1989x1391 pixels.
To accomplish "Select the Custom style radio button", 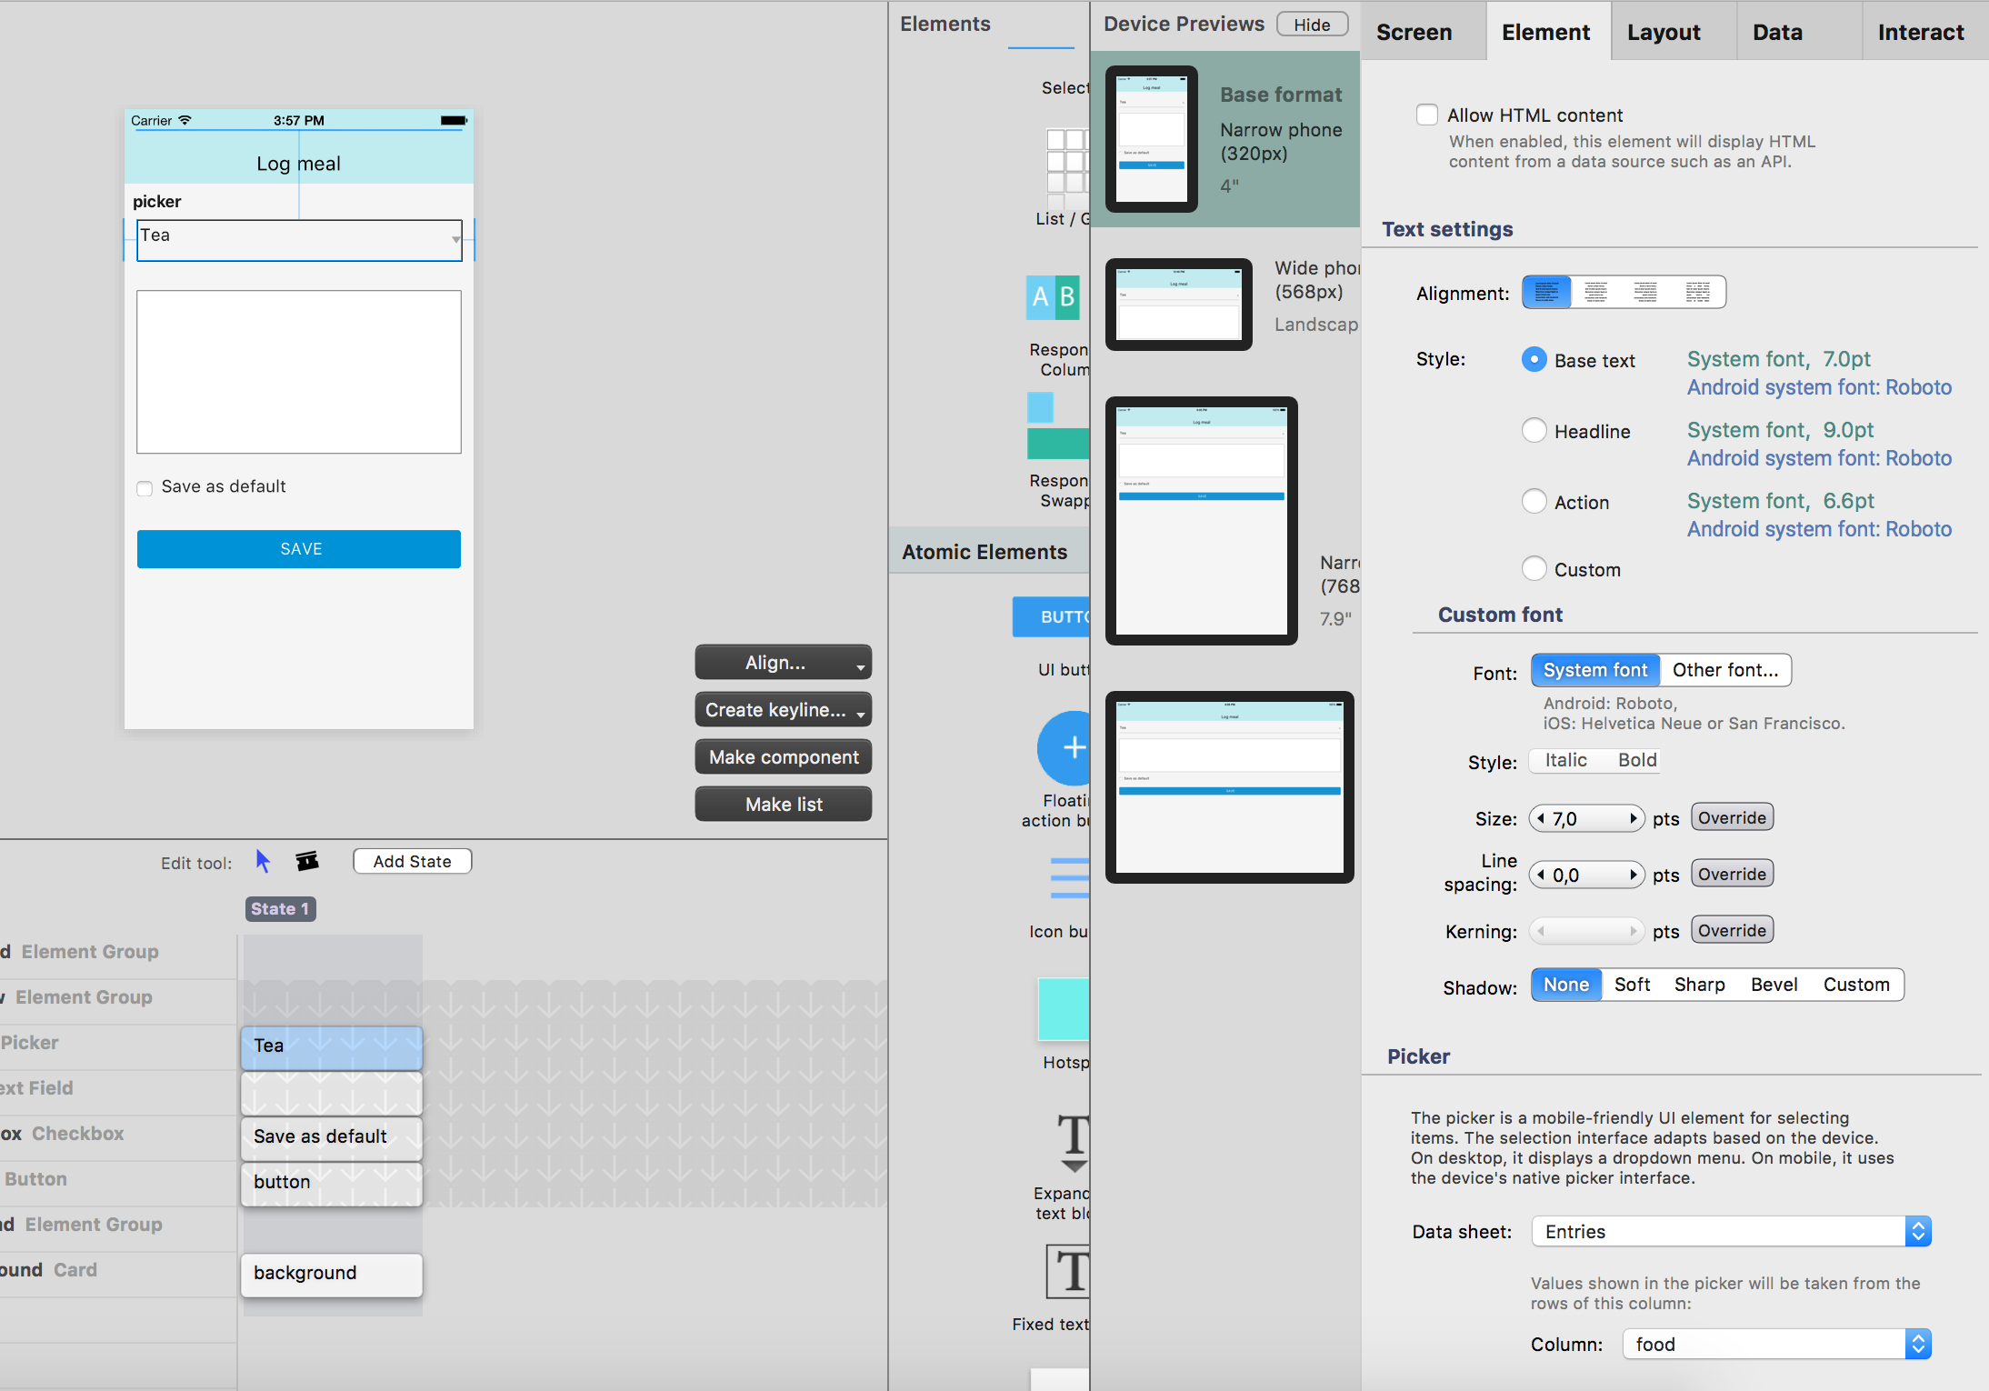I will [x=1534, y=569].
